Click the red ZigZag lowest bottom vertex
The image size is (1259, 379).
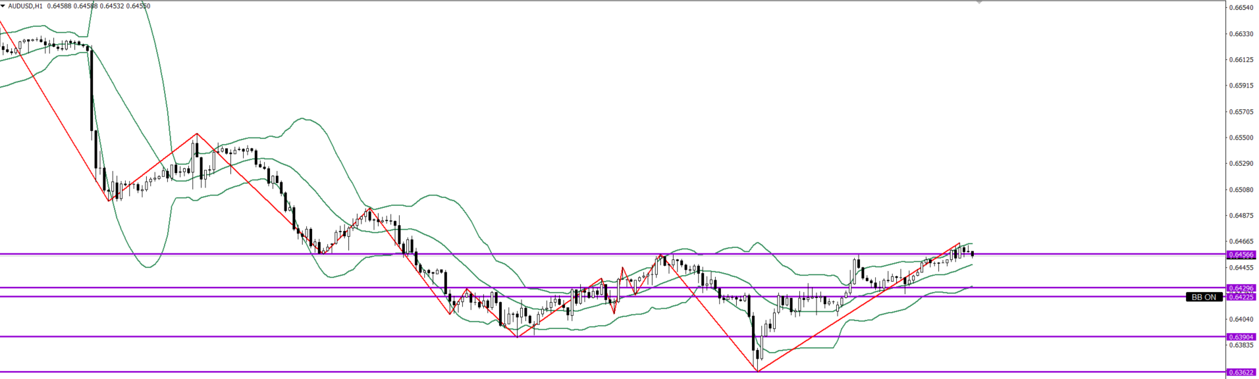click(x=758, y=372)
